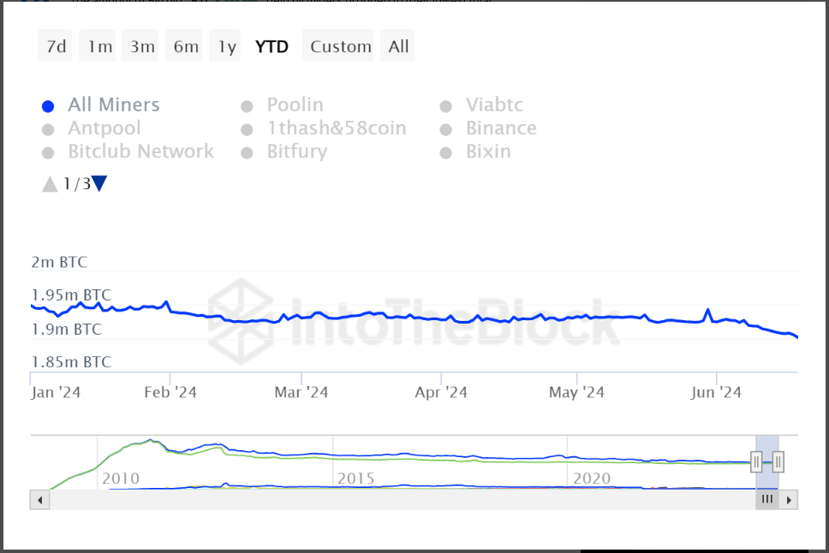
Task: Click the scrollbar right arrow
Action: click(x=789, y=499)
